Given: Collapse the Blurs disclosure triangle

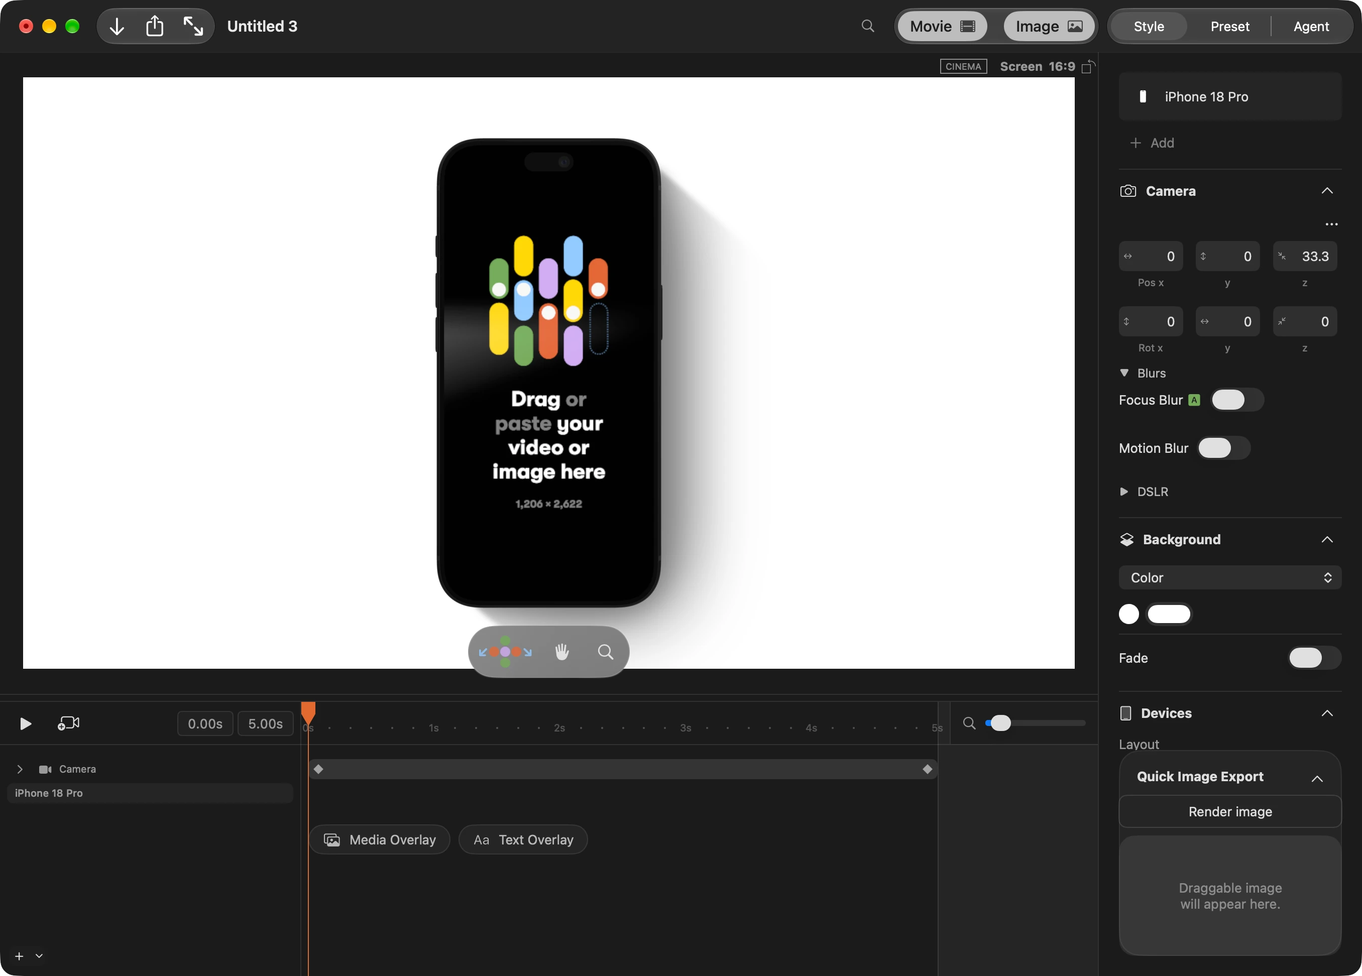Looking at the screenshot, I should pyautogui.click(x=1124, y=373).
